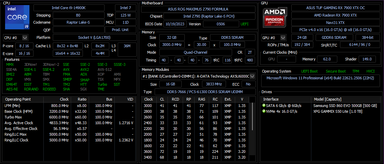Click the memory timings table scrollbar
Screen dimensions: 384x164
tap(253, 116)
